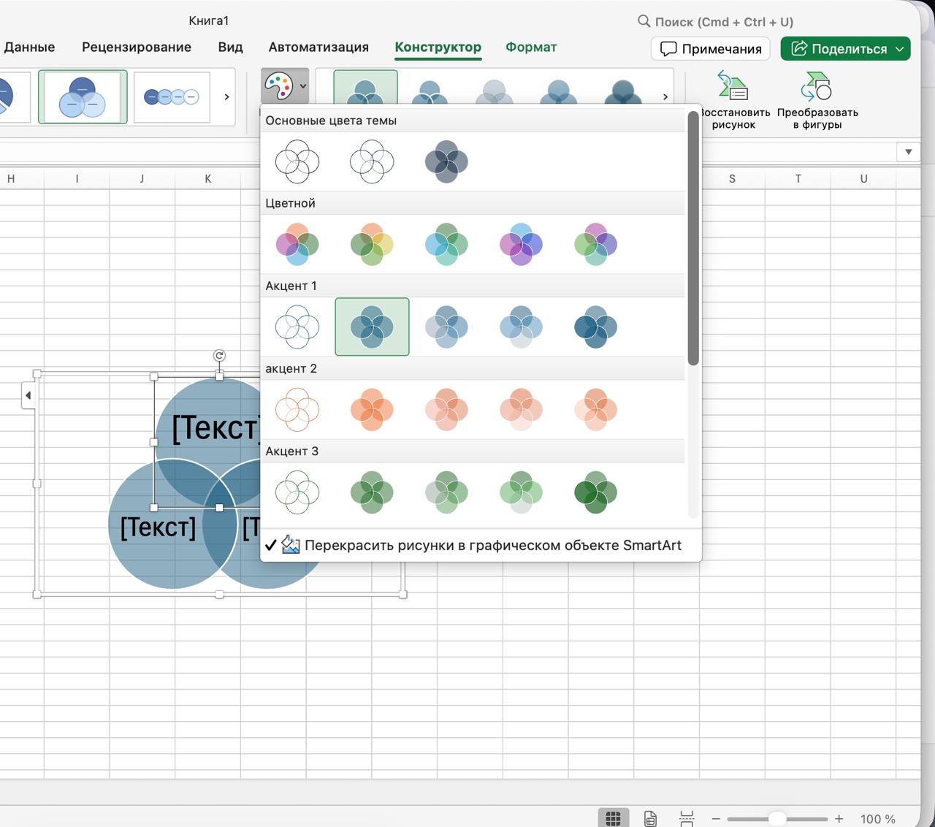Click the zoom in plus icon

839,819
